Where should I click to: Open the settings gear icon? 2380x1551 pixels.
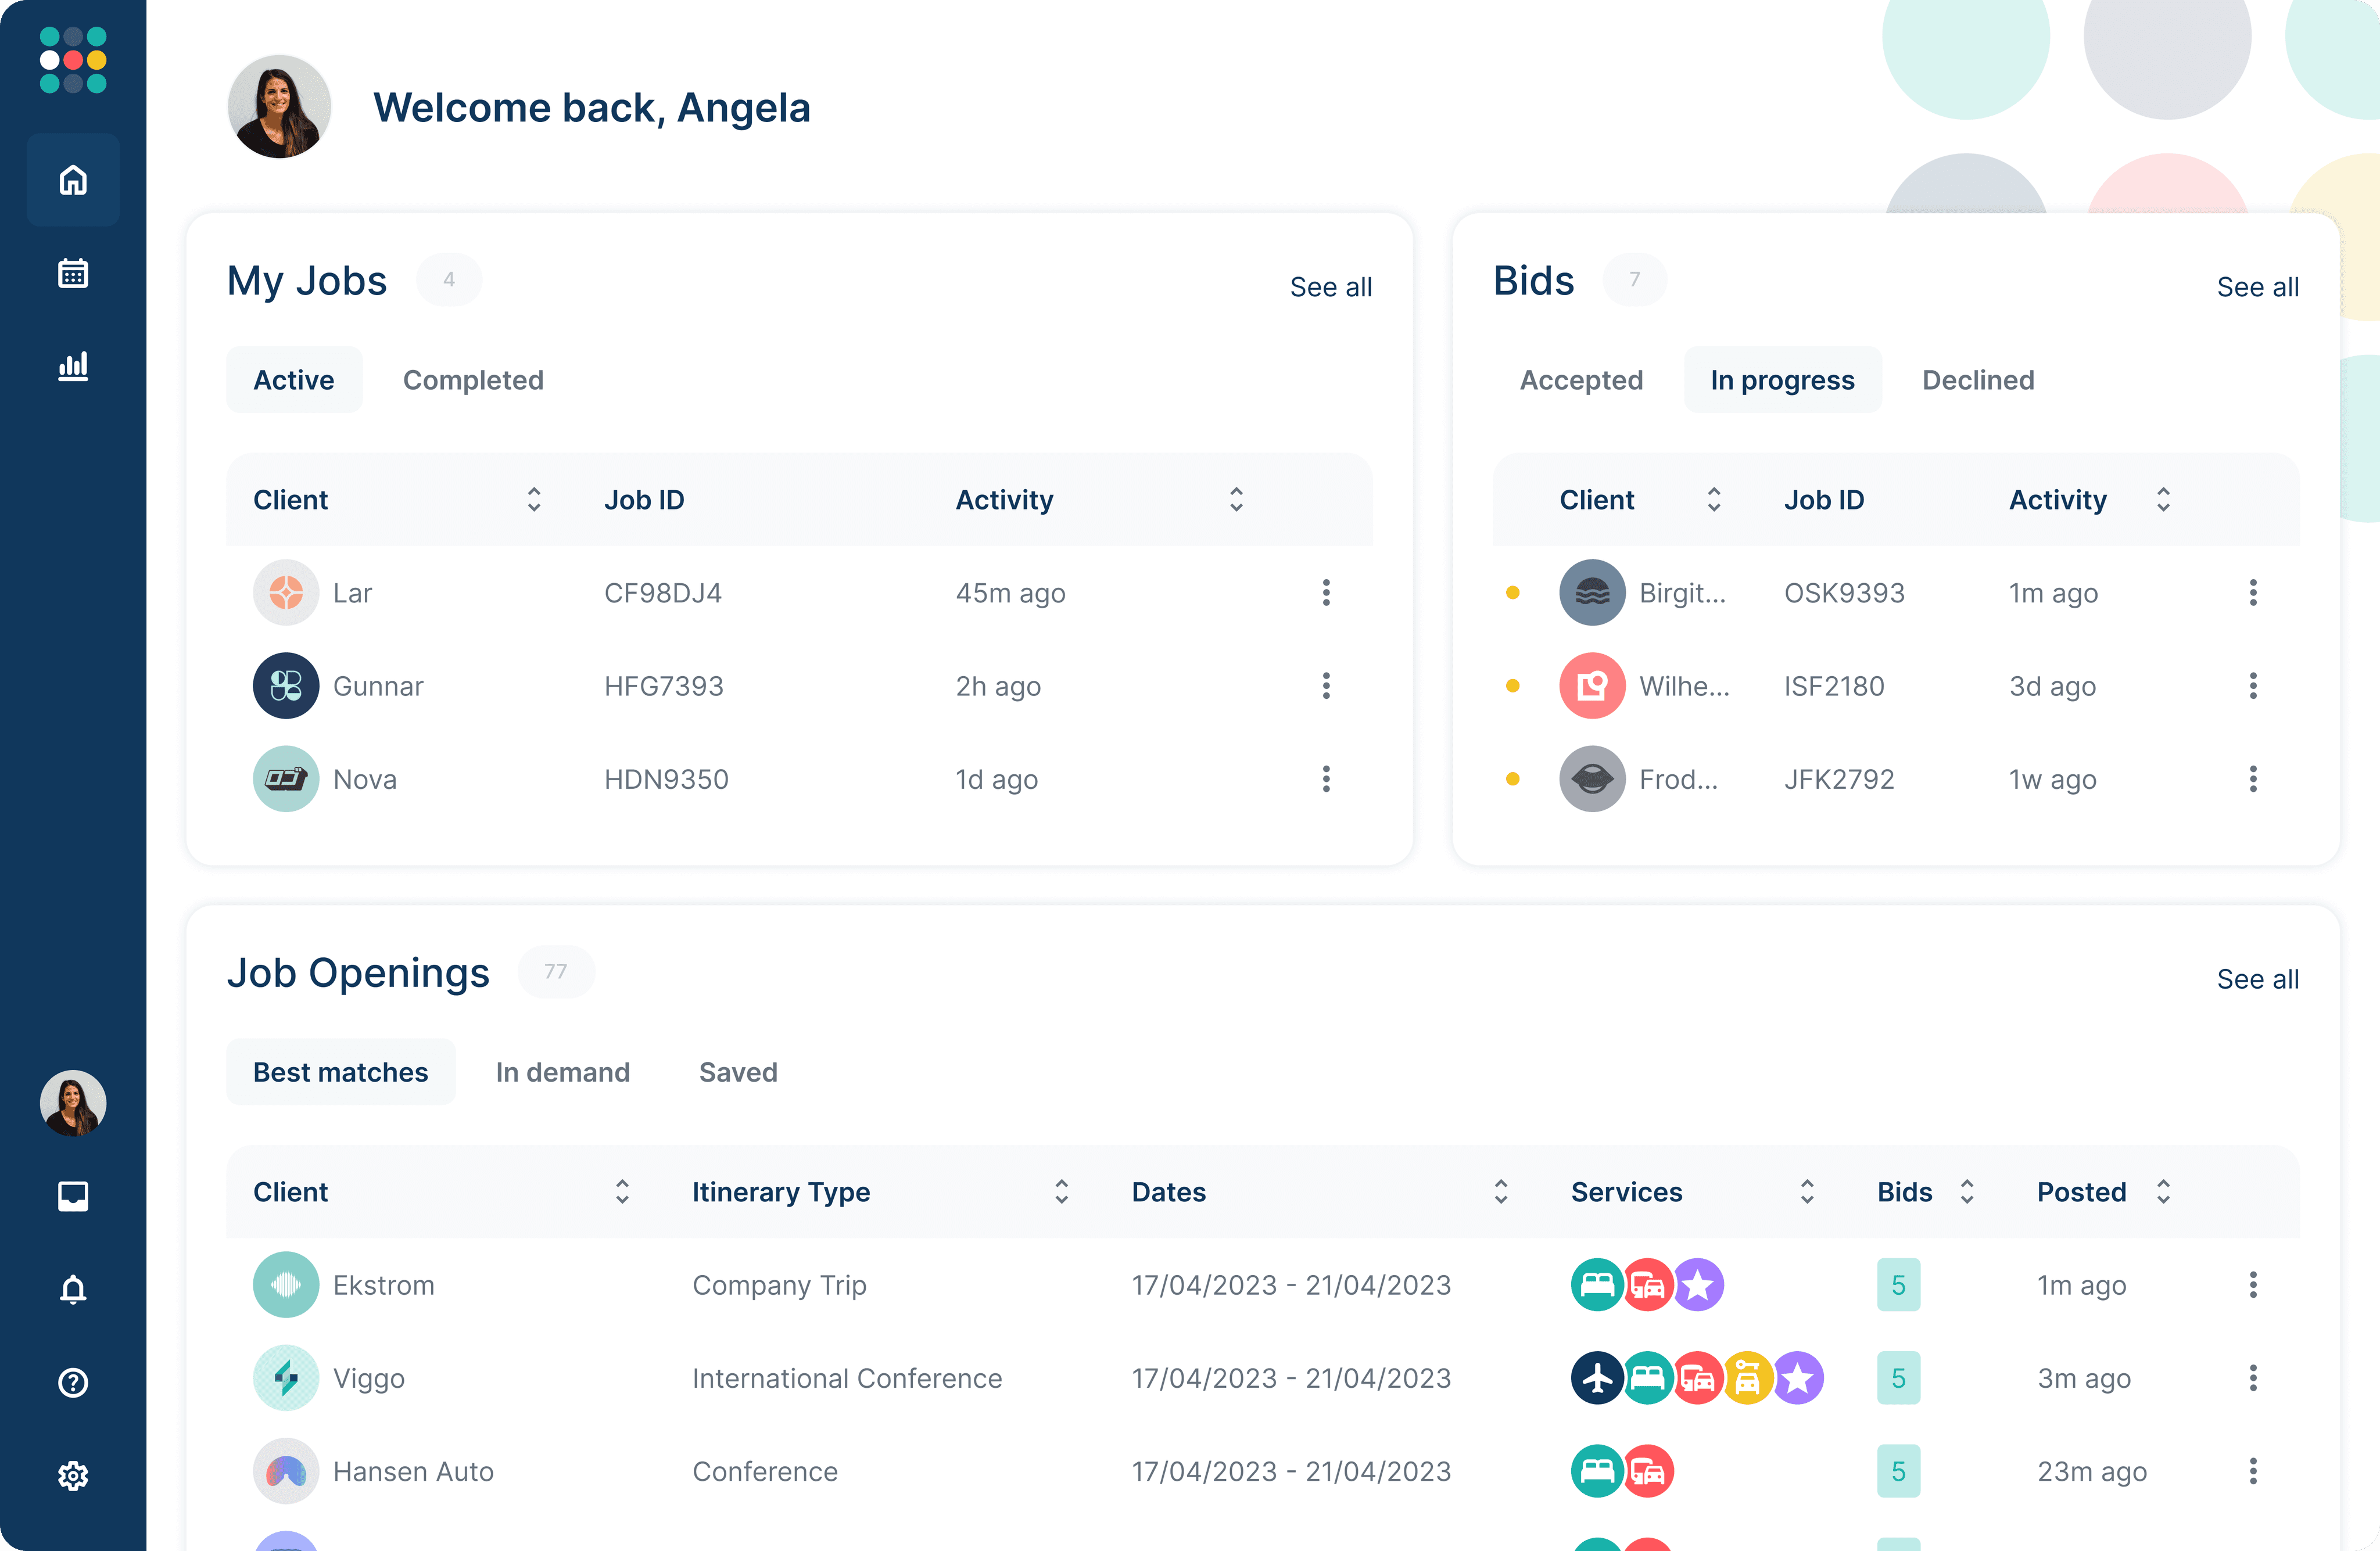(x=73, y=1475)
